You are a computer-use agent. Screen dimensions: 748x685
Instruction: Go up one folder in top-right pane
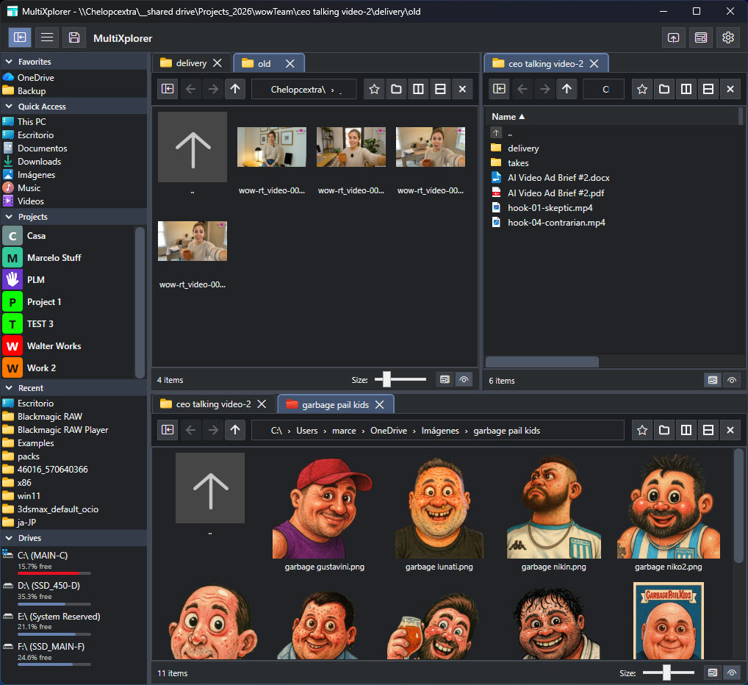click(x=567, y=89)
